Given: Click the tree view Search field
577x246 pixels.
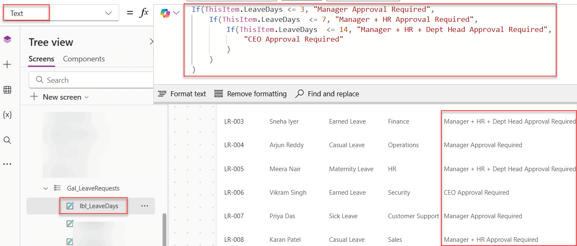Looking at the screenshot, I should (91, 80).
